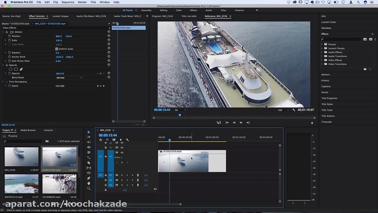The width and height of the screenshot is (378, 213).
Task: Toggle the Opacity animation stopwatch
Action: 9,73
